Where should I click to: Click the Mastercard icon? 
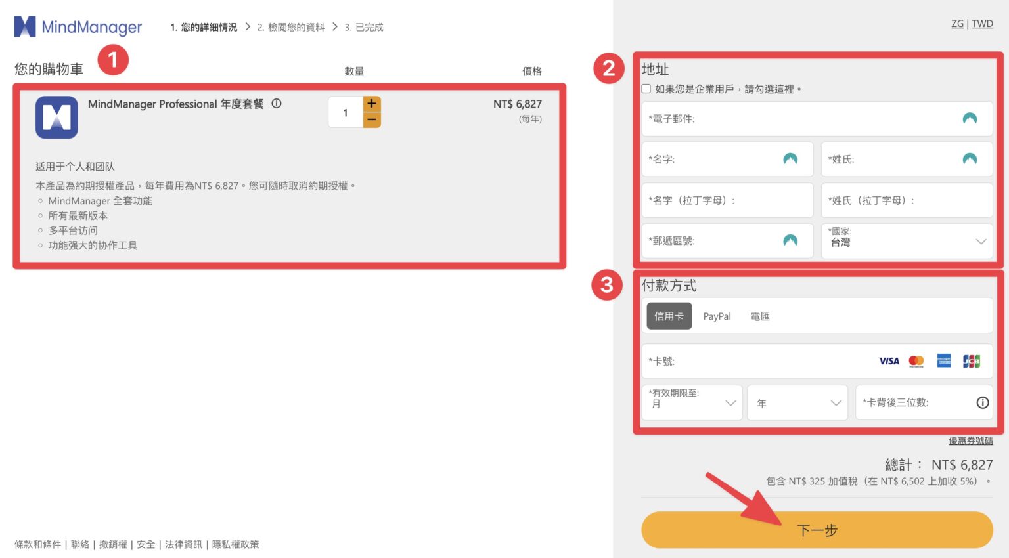click(916, 360)
